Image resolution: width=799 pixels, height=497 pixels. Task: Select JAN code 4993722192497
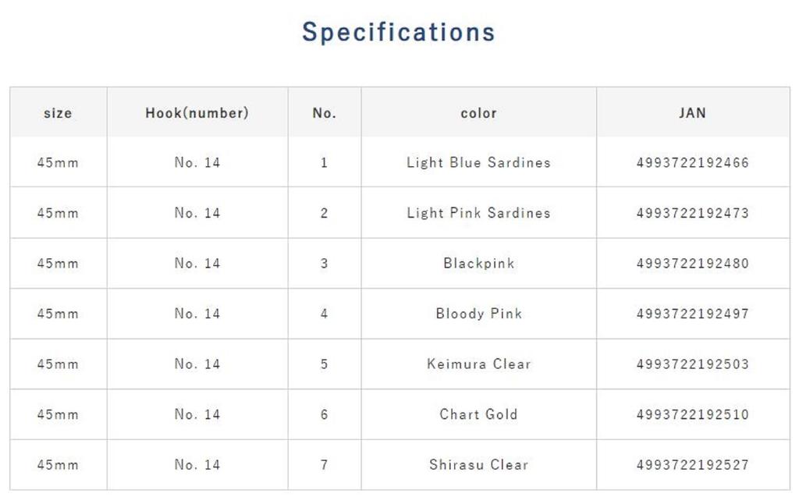692,314
